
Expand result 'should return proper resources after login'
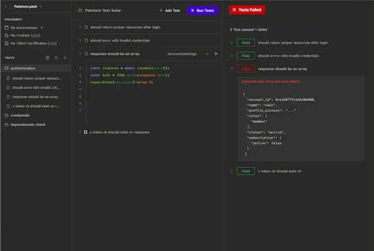(232, 43)
